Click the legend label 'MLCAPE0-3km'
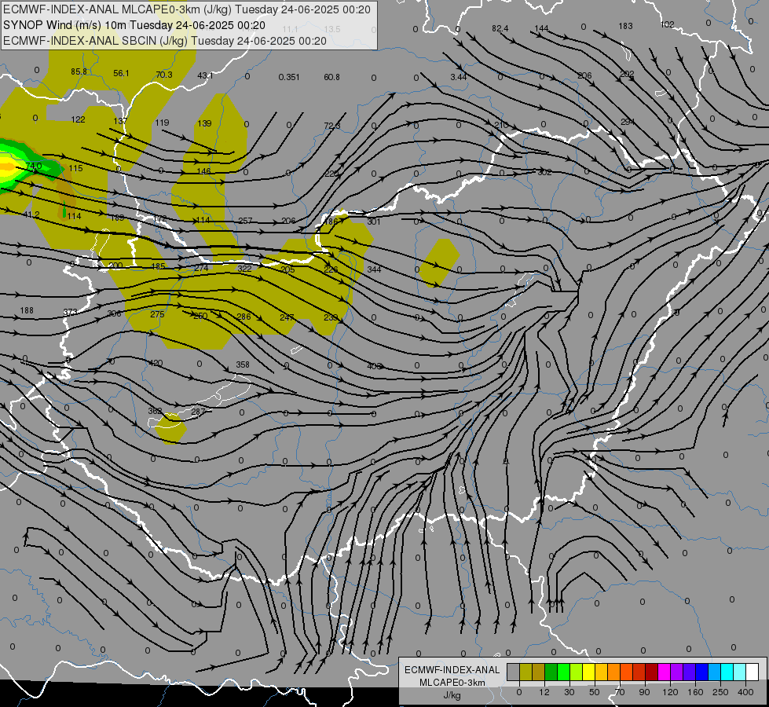This screenshot has height=707, width=769. (452, 683)
